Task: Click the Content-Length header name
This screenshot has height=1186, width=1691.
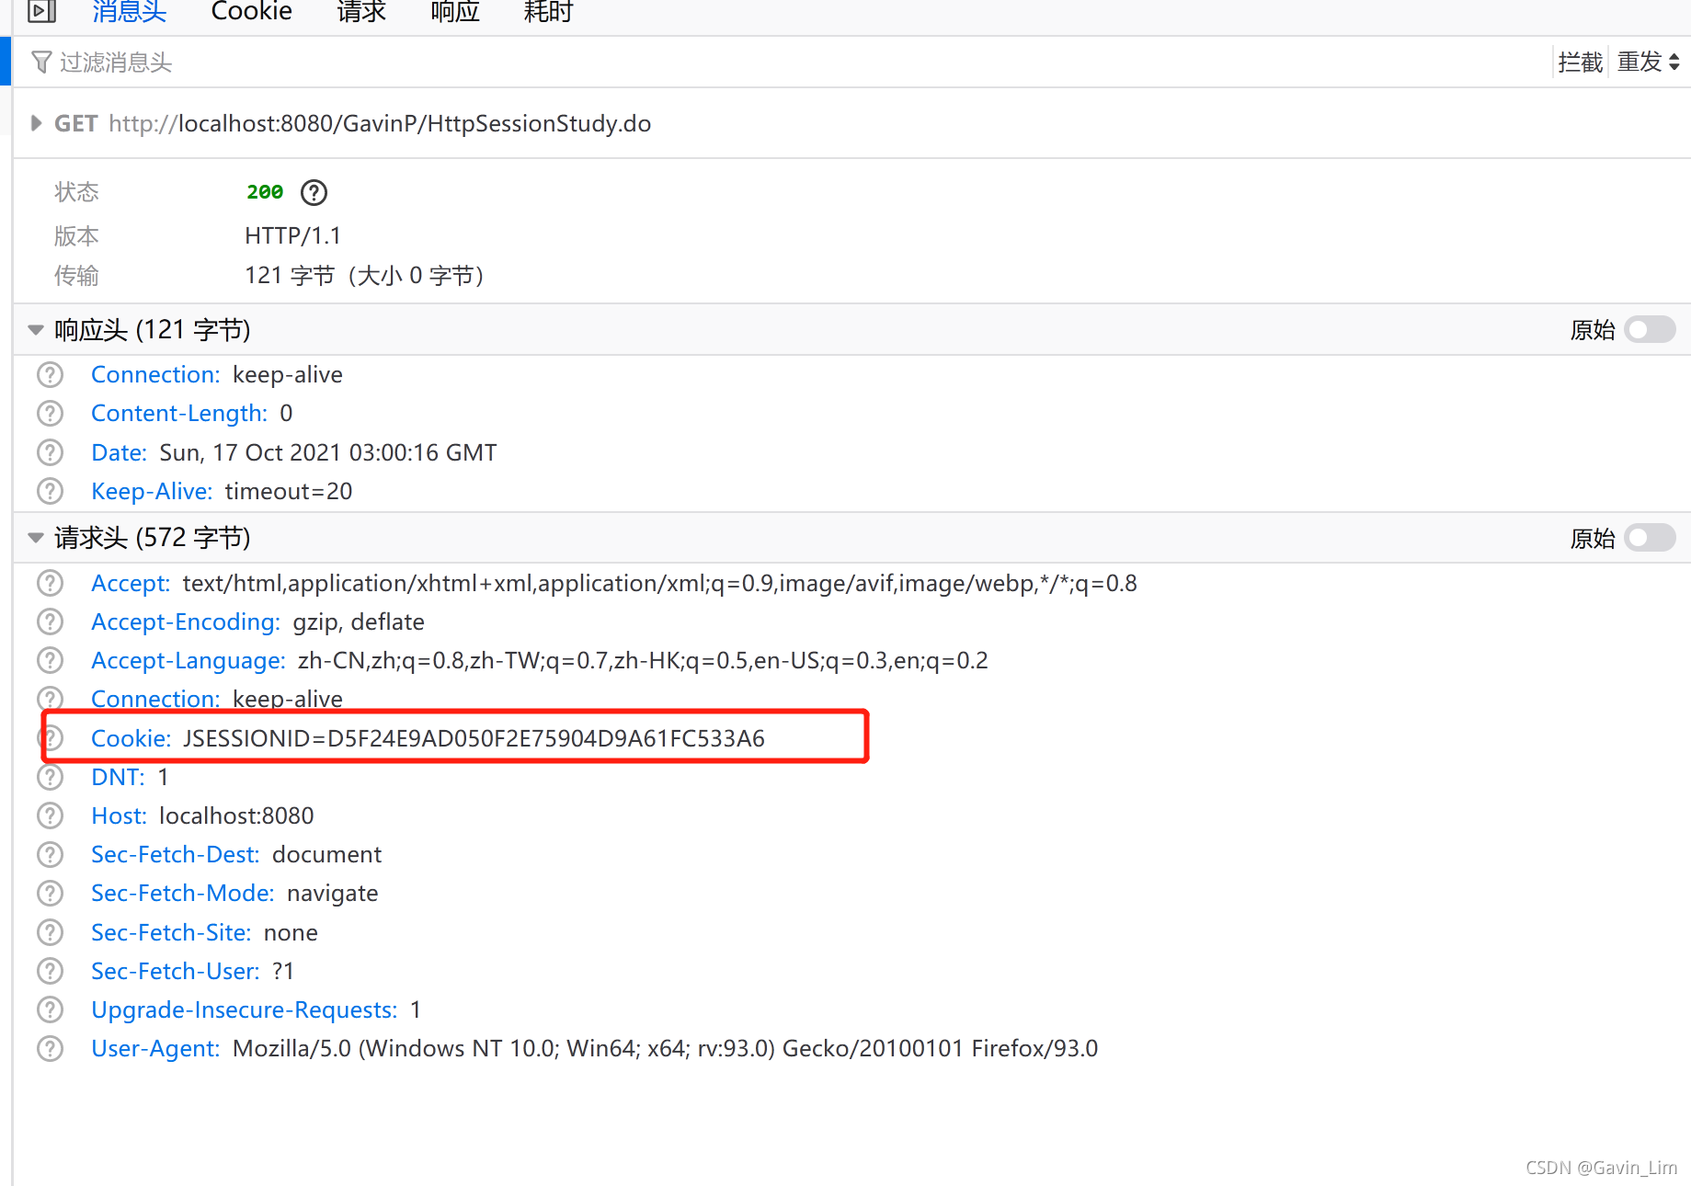Action: (x=179, y=414)
